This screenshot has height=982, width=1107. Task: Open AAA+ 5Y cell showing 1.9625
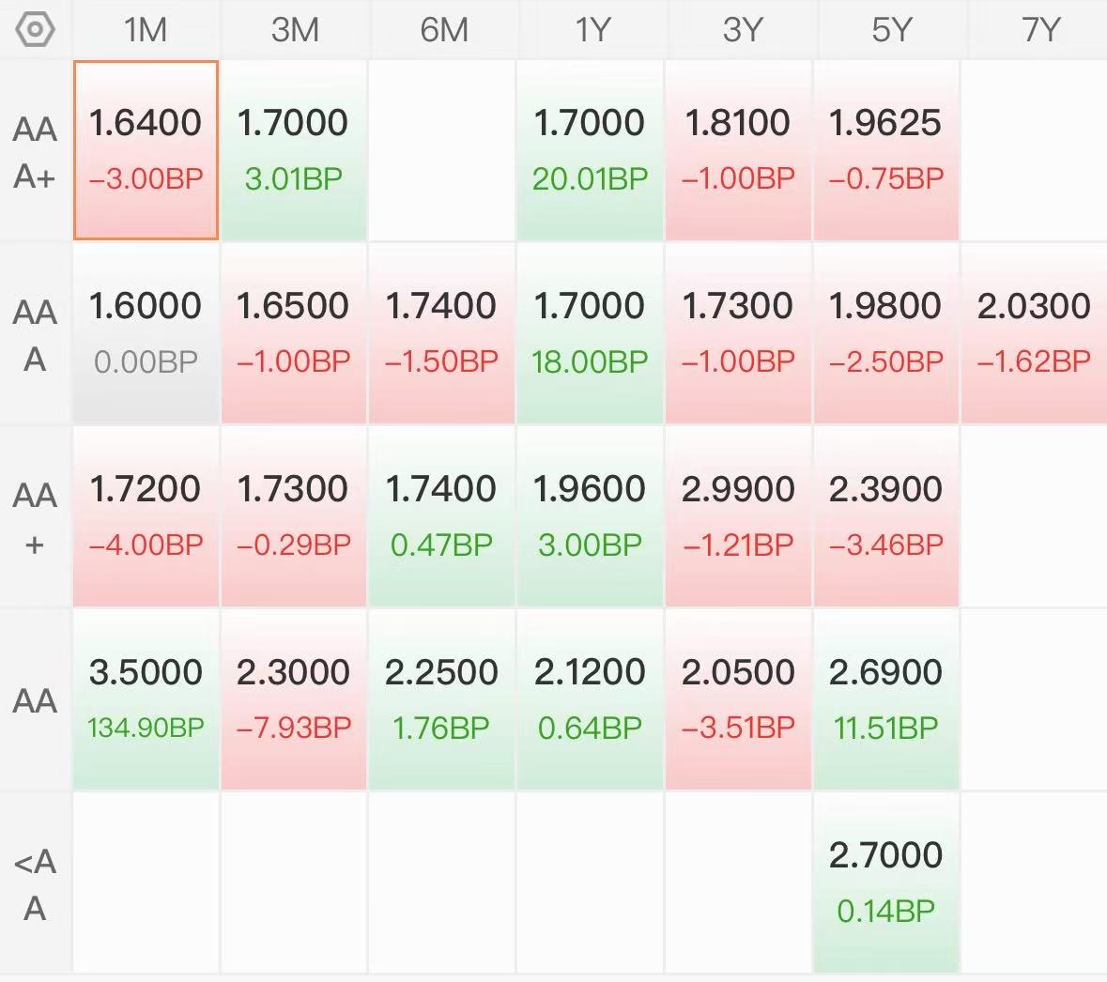pyautogui.click(x=886, y=150)
